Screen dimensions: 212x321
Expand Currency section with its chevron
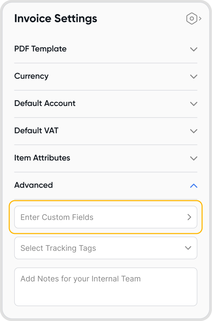point(194,76)
